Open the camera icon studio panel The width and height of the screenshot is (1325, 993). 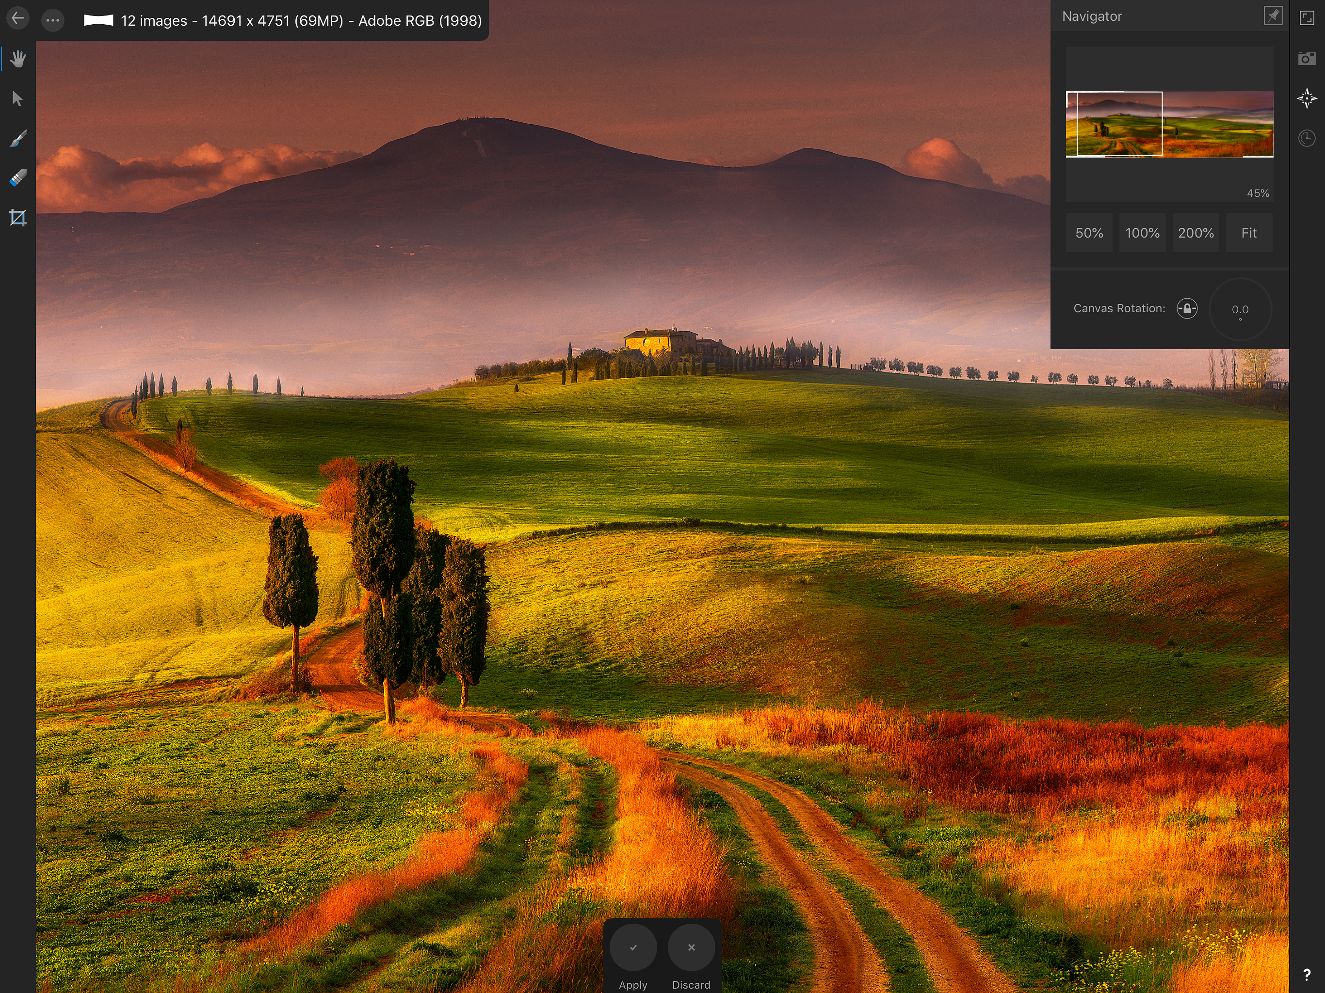click(1307, 59)
